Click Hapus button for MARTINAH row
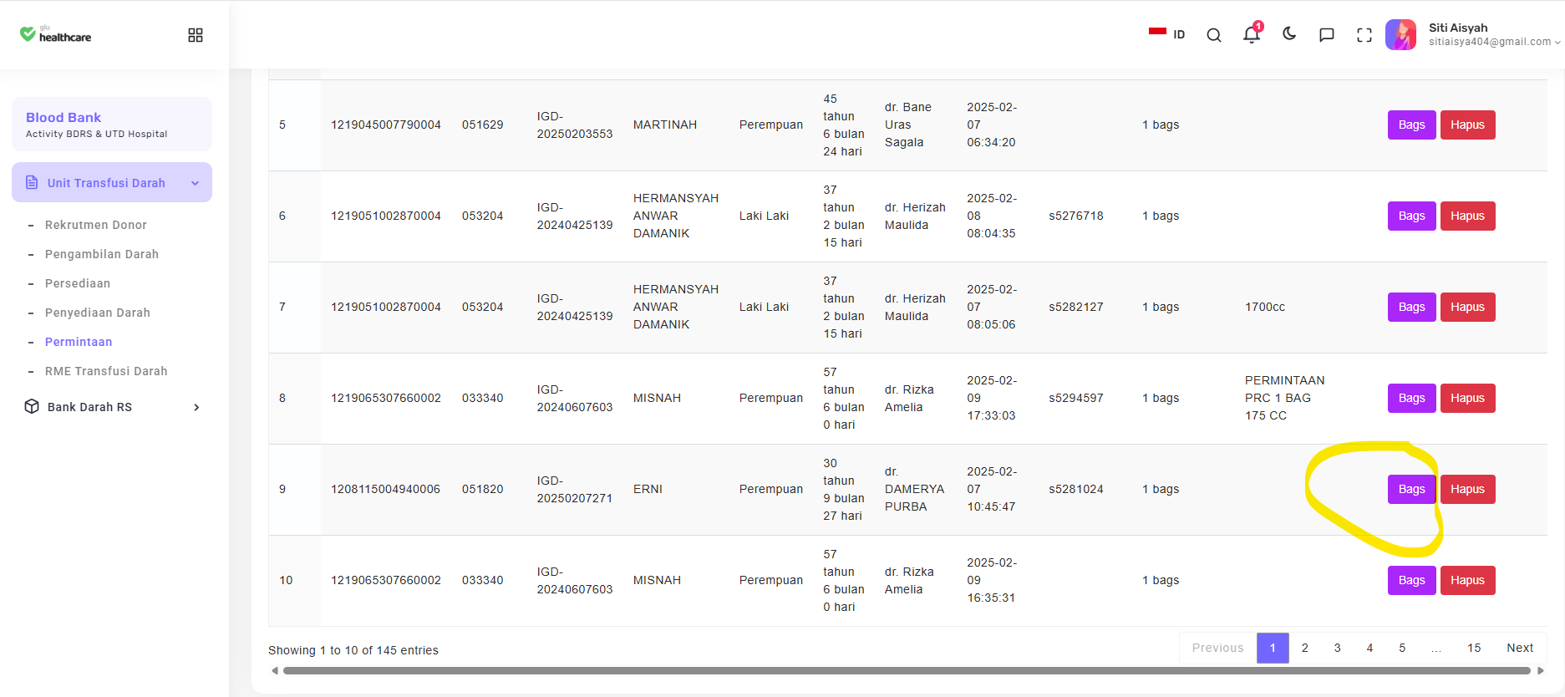The image size is (1565, 697). coord(1468,125)
